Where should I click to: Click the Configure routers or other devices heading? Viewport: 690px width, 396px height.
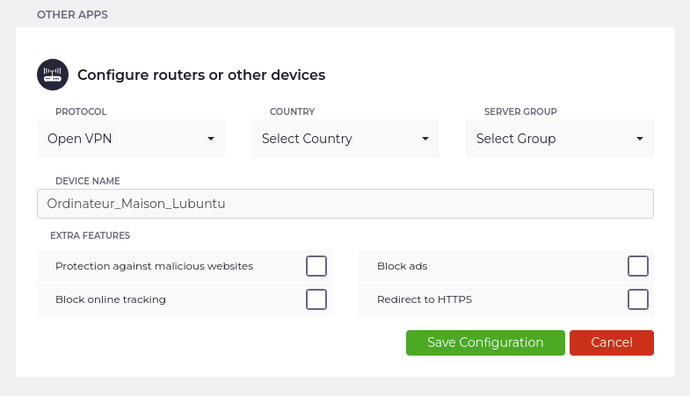(x=201, y=76)
